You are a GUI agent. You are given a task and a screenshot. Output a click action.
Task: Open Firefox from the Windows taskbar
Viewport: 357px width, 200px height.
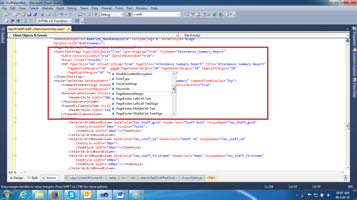[56, 195]
